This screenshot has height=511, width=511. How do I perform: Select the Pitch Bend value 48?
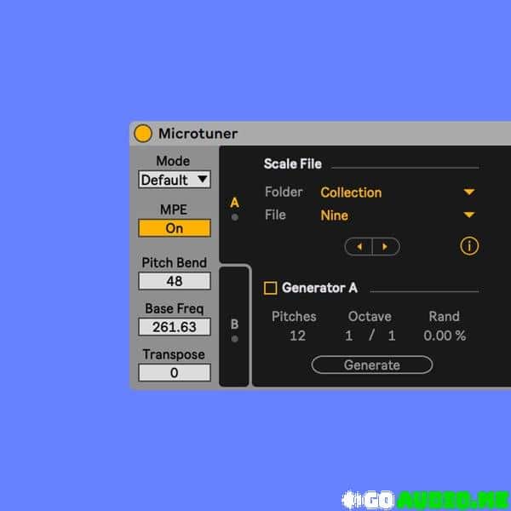pyautogui.click(x=175, y=281)
